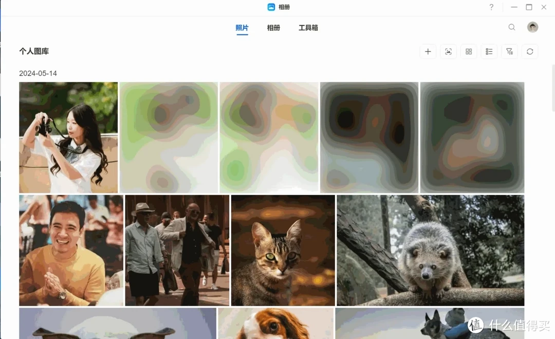This screenshot has height=339, width=555.
Task: Switch to grid view layout icon
Action: [469, 52]
